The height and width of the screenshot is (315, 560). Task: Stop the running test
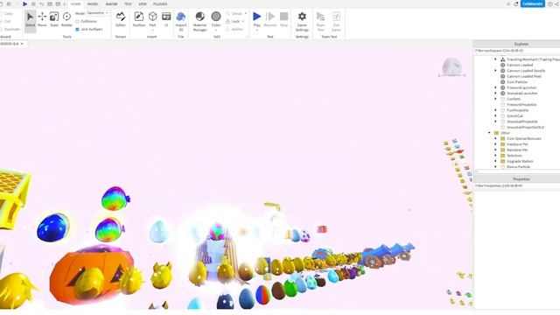coord(283,19)
